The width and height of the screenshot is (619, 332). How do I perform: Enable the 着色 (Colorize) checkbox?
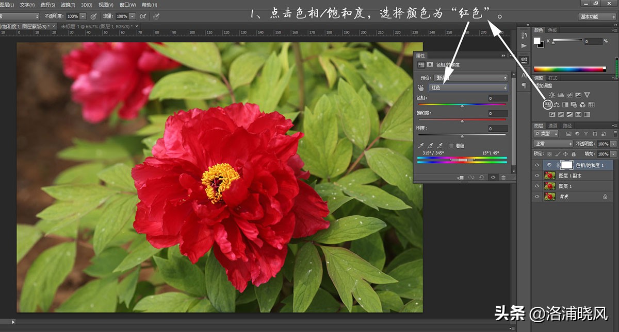(x=452, y=146)
